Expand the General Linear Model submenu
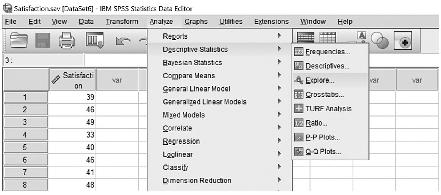441x195 pixels. (x=220, y=89)
